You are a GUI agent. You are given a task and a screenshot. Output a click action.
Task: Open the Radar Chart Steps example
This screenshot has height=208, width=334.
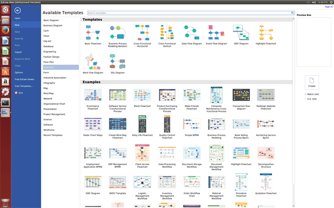[93, 124]
